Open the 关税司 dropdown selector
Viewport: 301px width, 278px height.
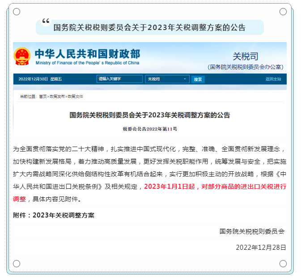pyautogui.click(x=167, y=79)
